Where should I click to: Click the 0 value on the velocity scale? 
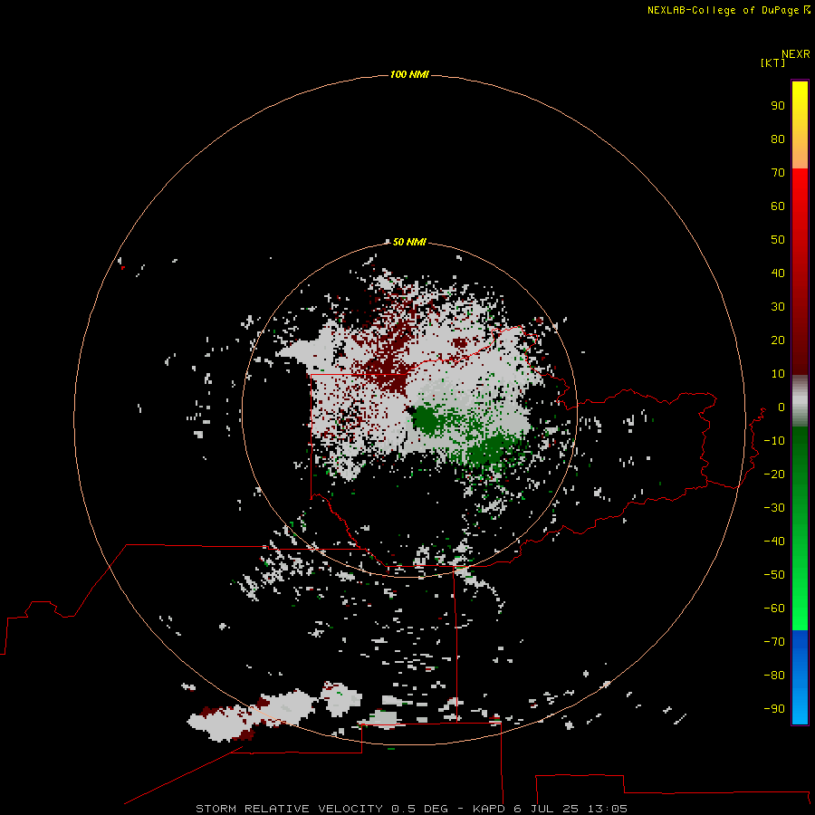(x=781, y=407)
